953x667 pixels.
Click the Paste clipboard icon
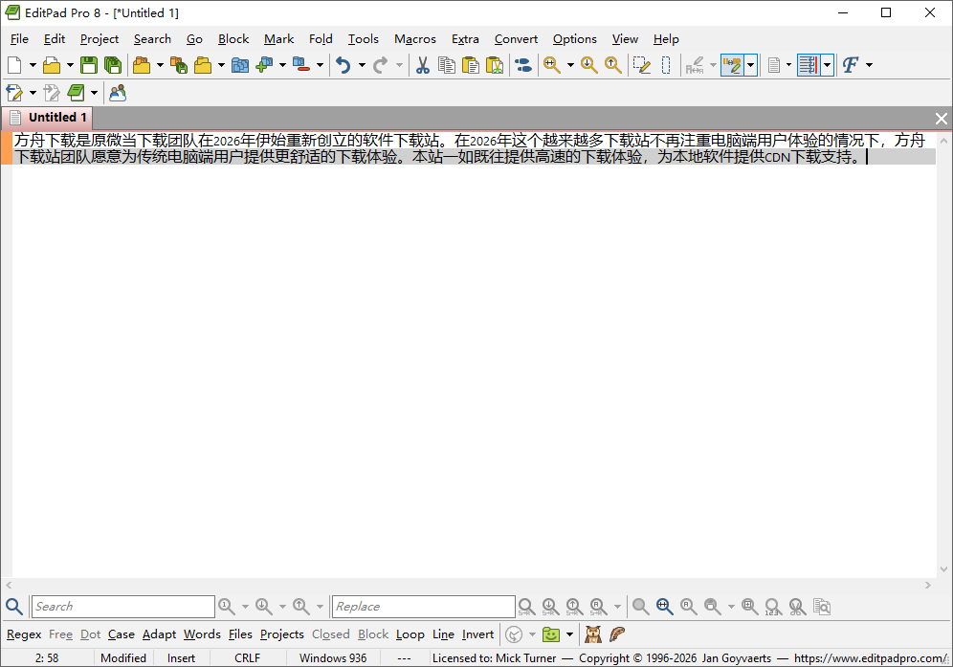tap(471, 65)
